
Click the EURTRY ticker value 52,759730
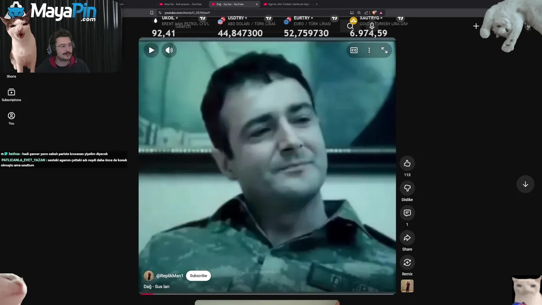coord(306,33)
